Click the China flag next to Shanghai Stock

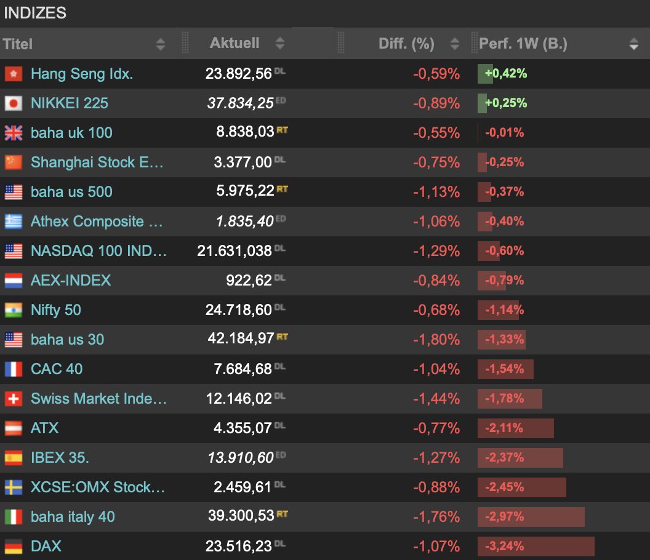(14, 162)
